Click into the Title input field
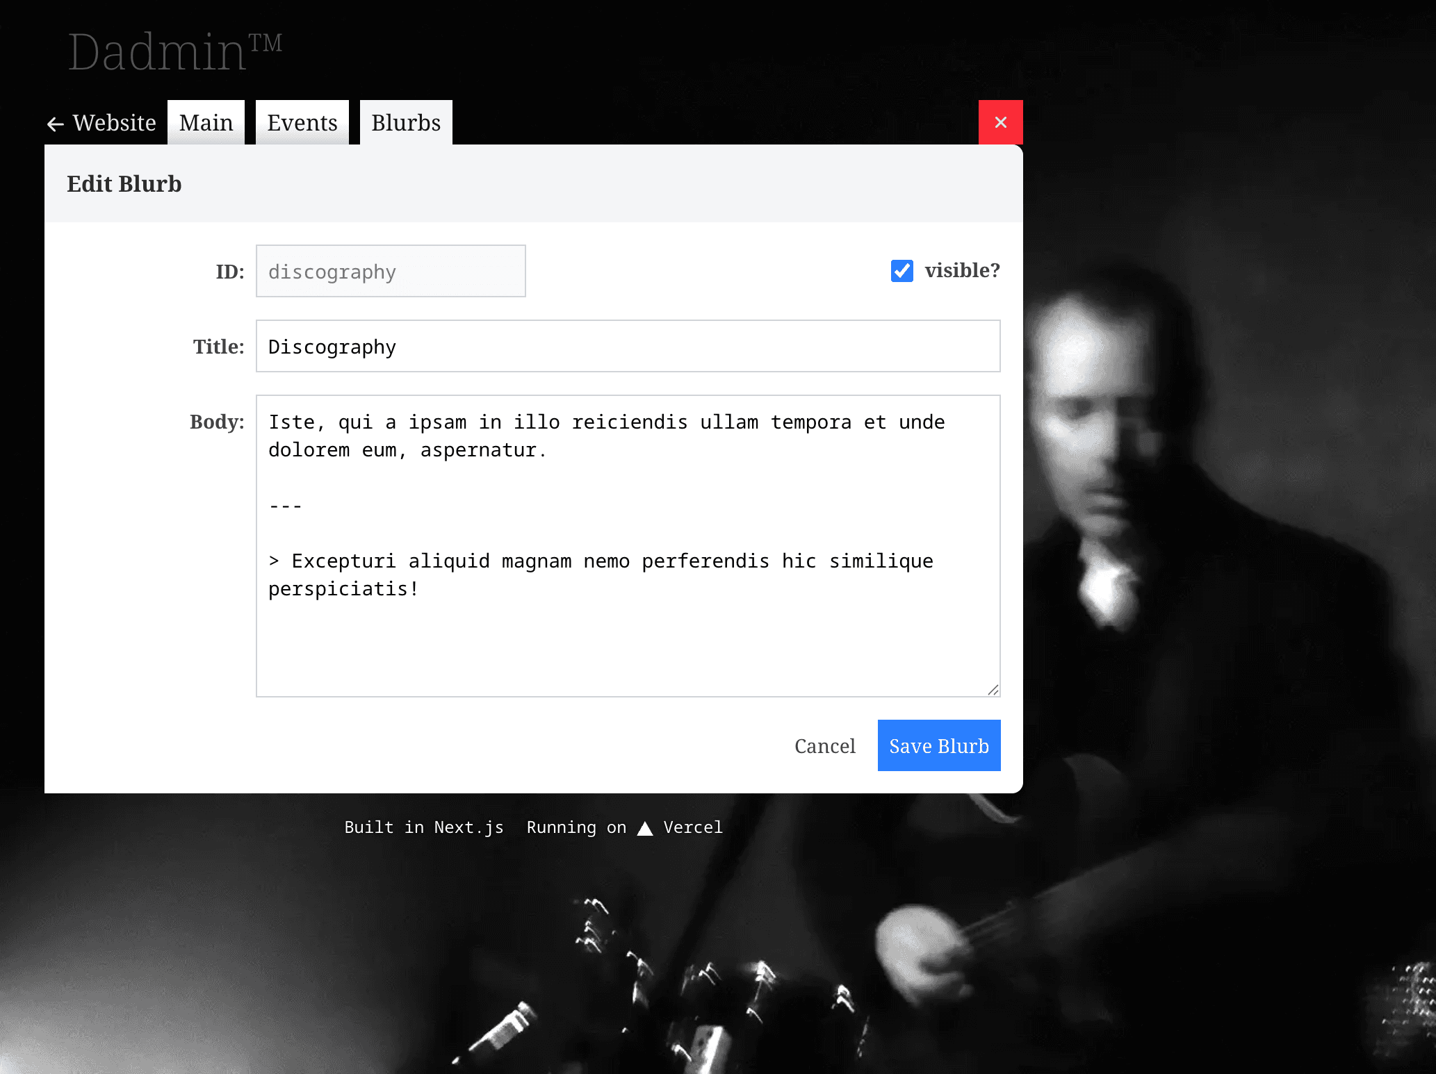1436x1074 pixels. coord(628,346)
